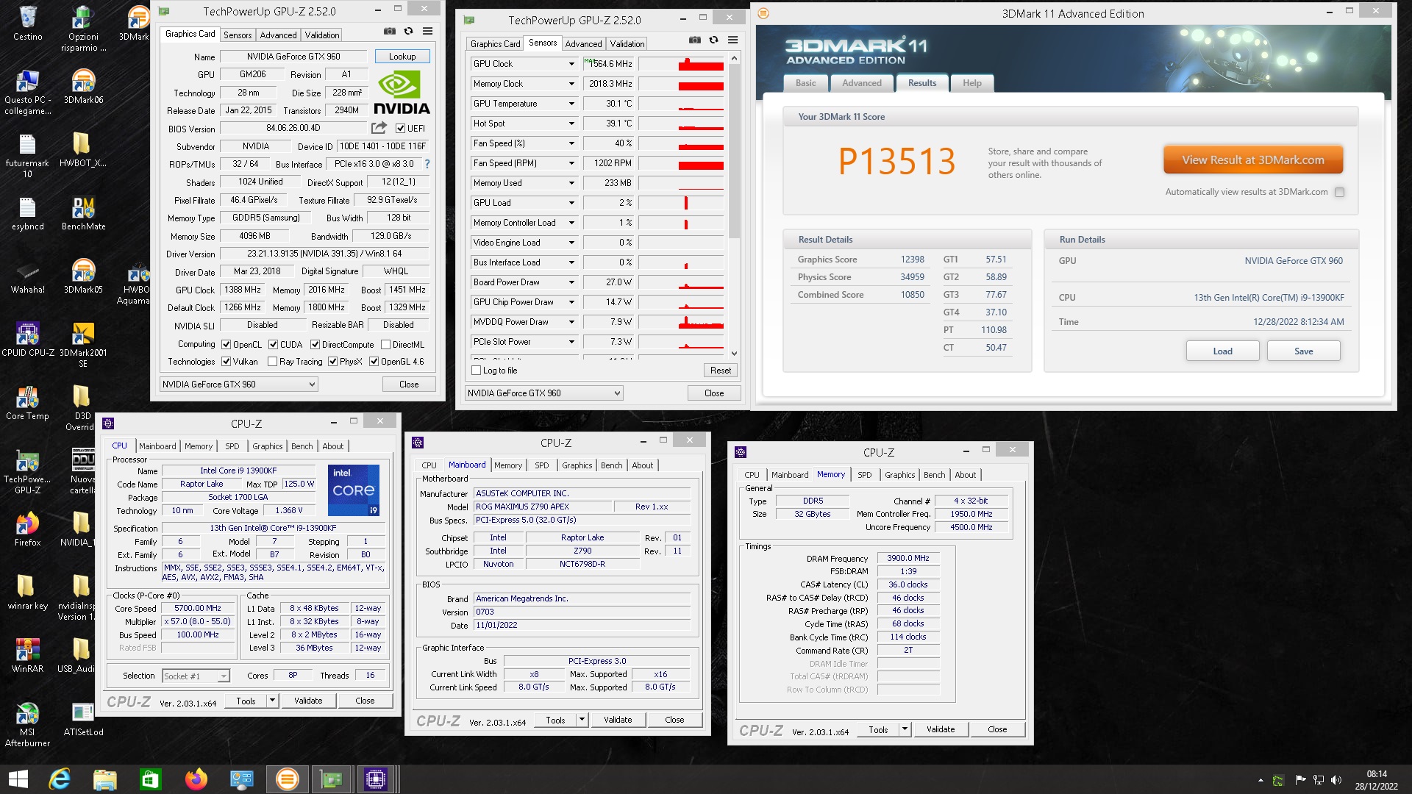This screenshot has height=794, width=1412.
Task: Check automatically view results at 3DMark.com
Action: point(1340,192)
